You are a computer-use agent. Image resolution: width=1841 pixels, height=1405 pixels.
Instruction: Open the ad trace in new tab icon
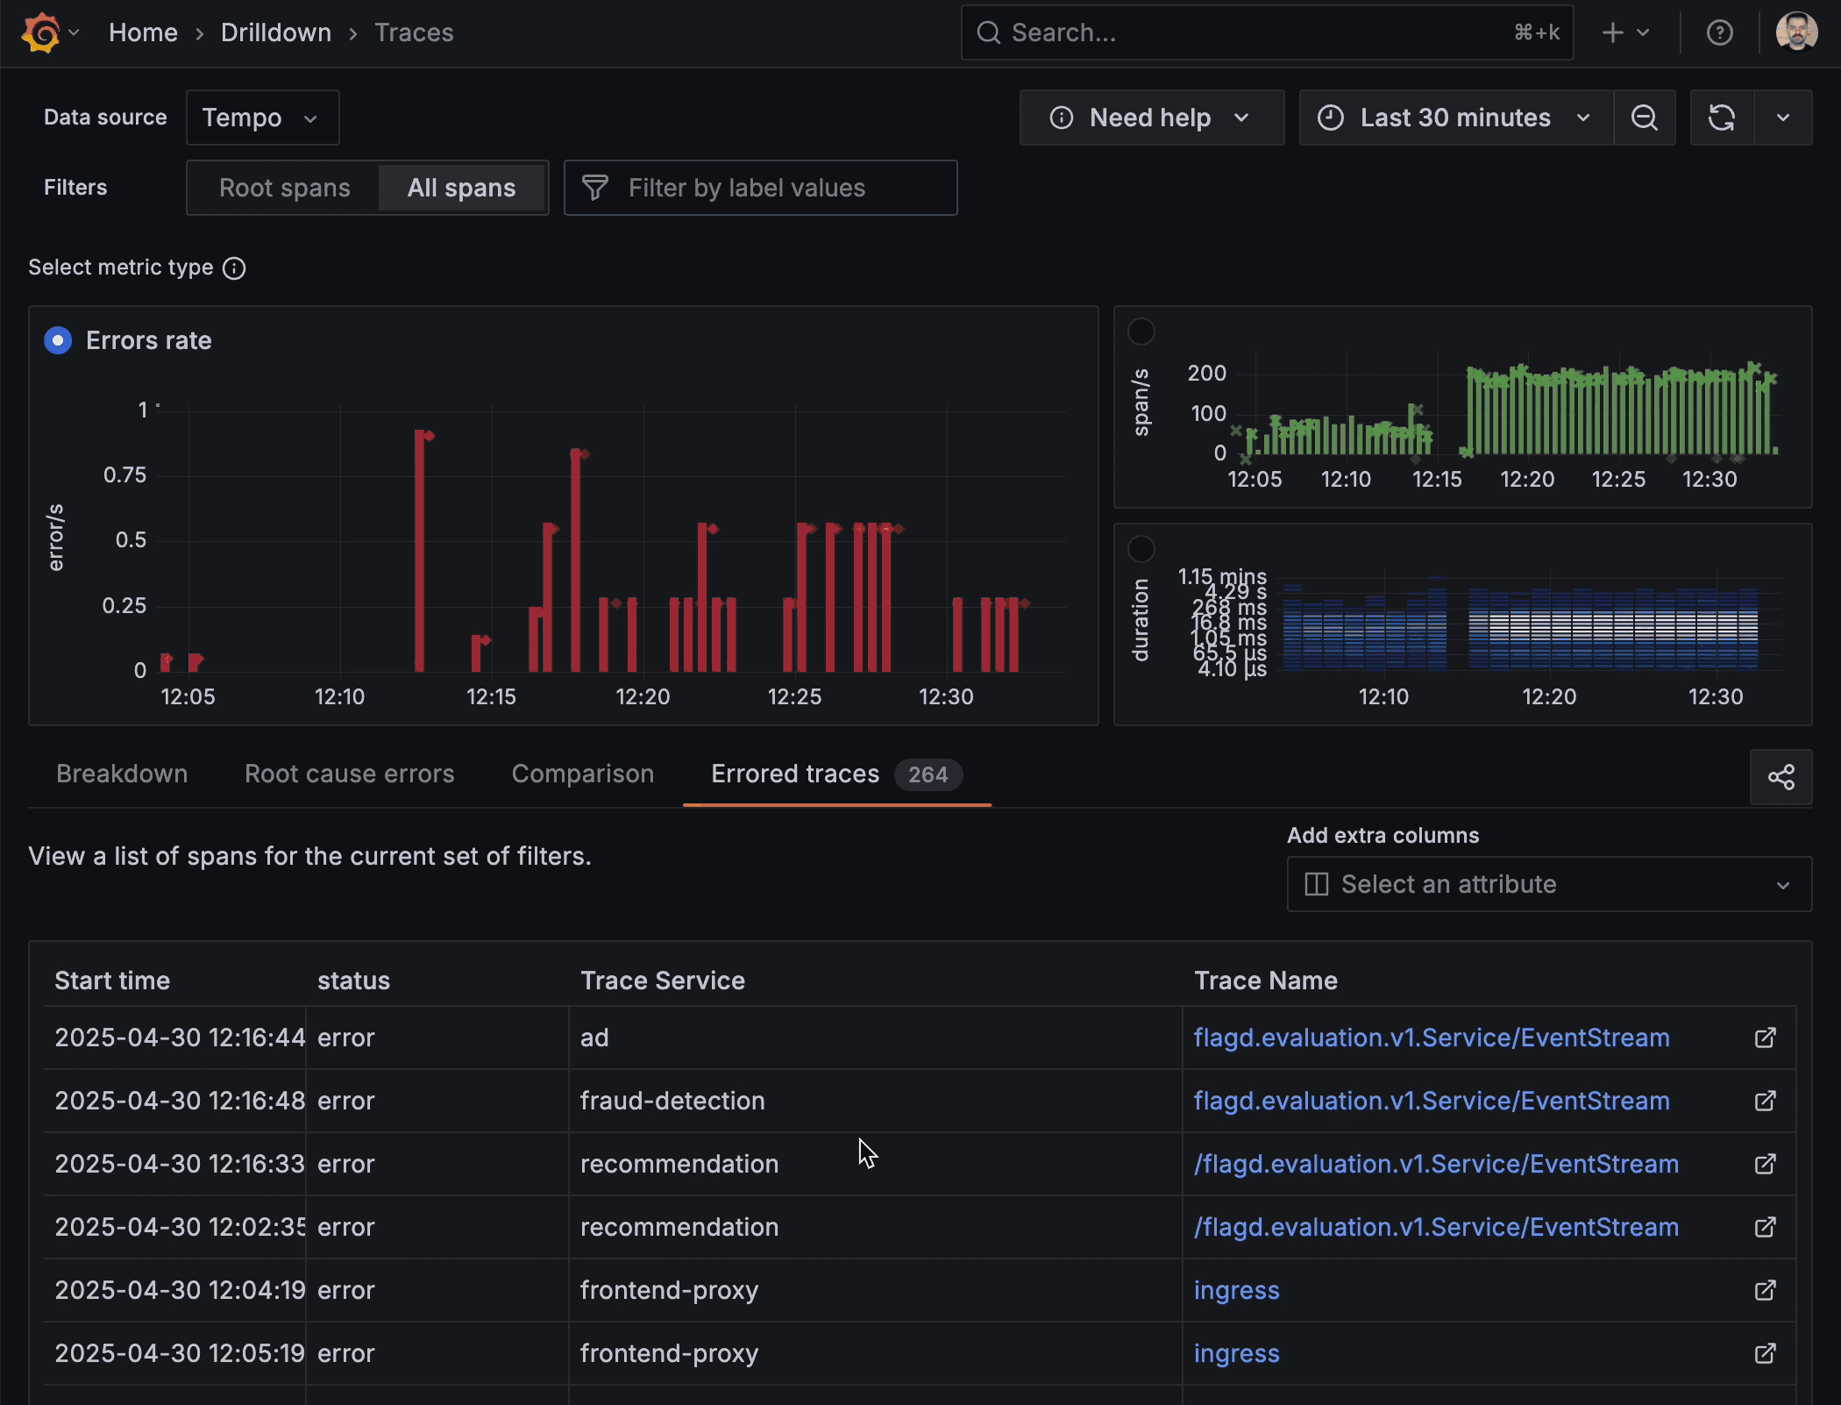pos(1765,1038)
